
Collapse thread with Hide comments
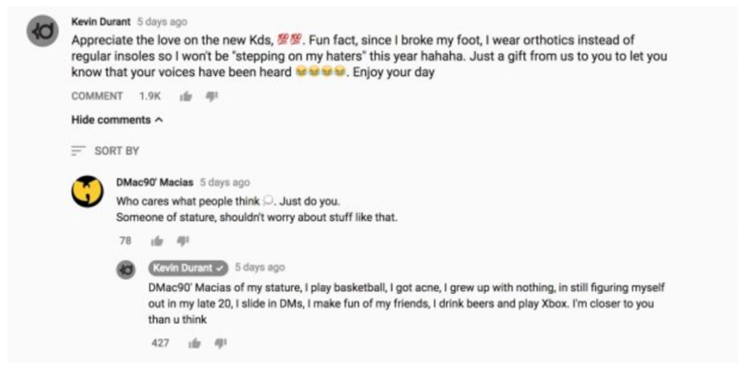(x=117, y=120)
